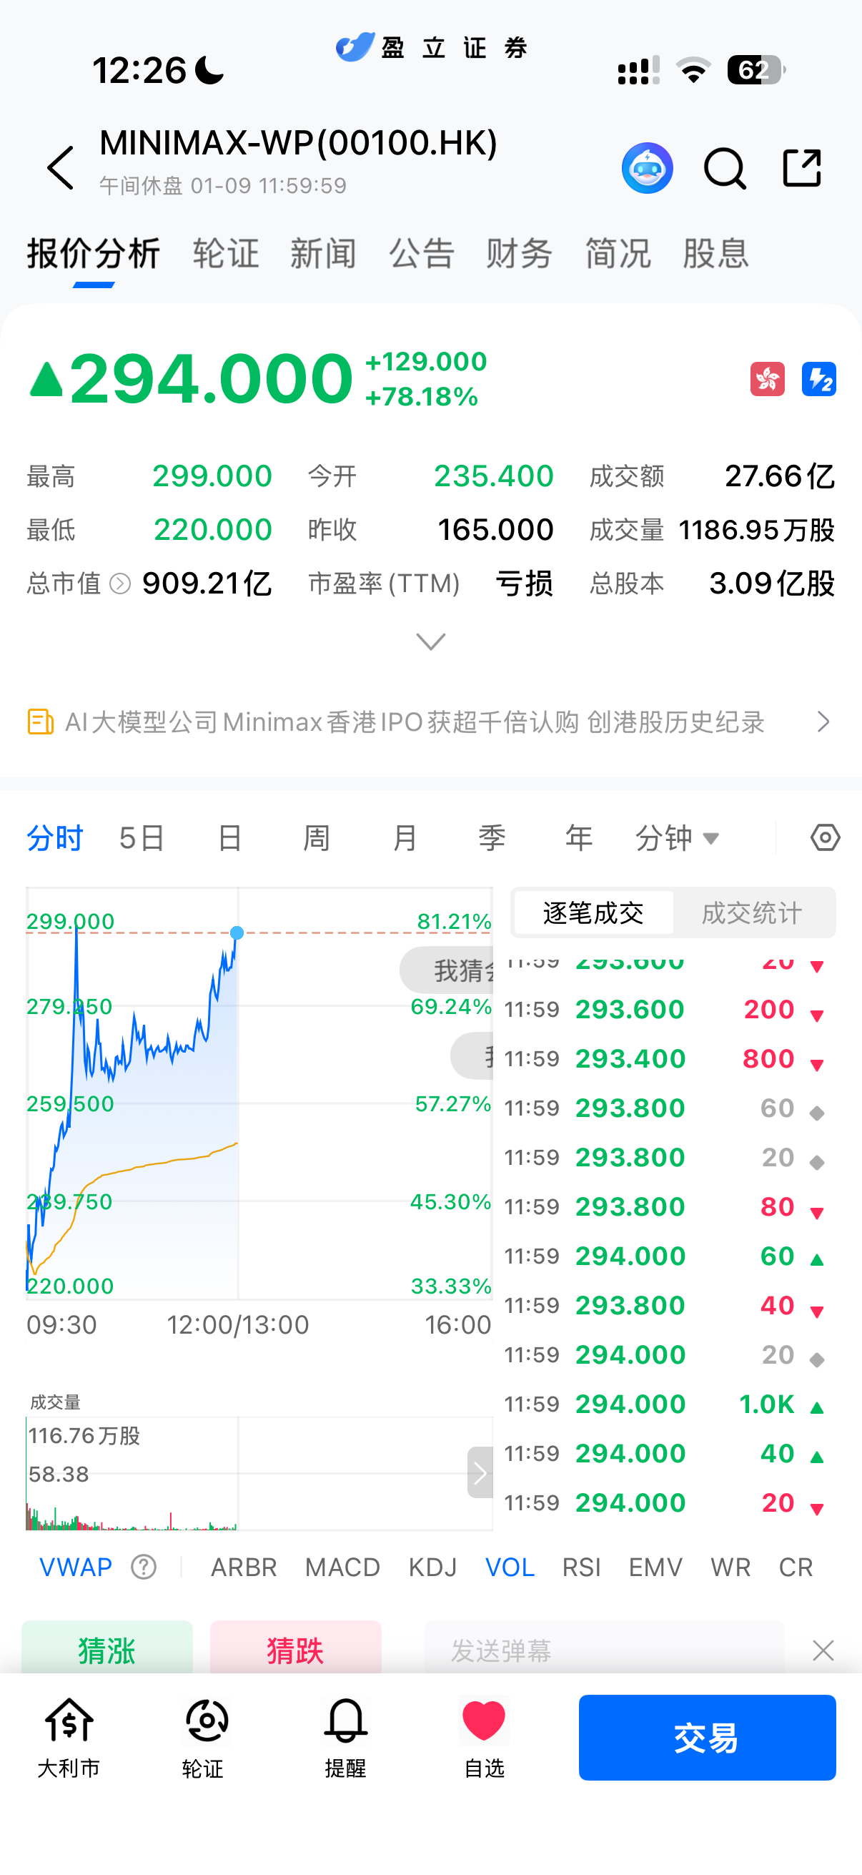Tap the 成交额 27.66亿 value
Image resolution: width=862 pixels, height=1875 pixels.
pyautogui.click(x=779, y=477)
